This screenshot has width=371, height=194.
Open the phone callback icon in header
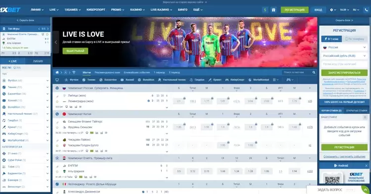(366, 10)
